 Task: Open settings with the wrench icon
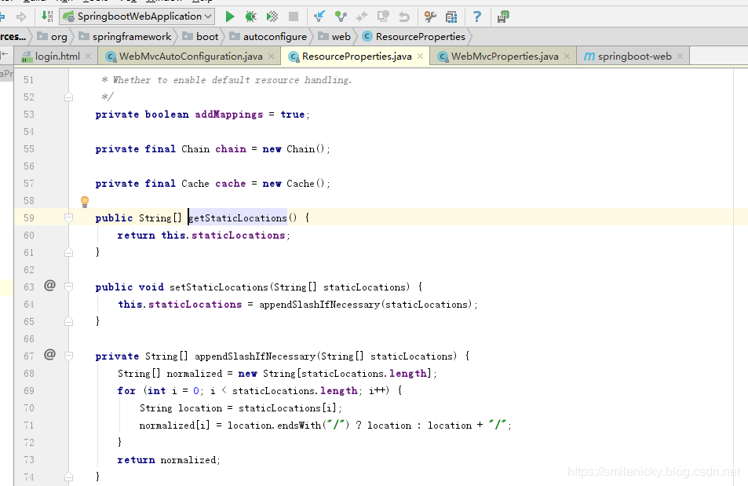click(x=430, y=16)
